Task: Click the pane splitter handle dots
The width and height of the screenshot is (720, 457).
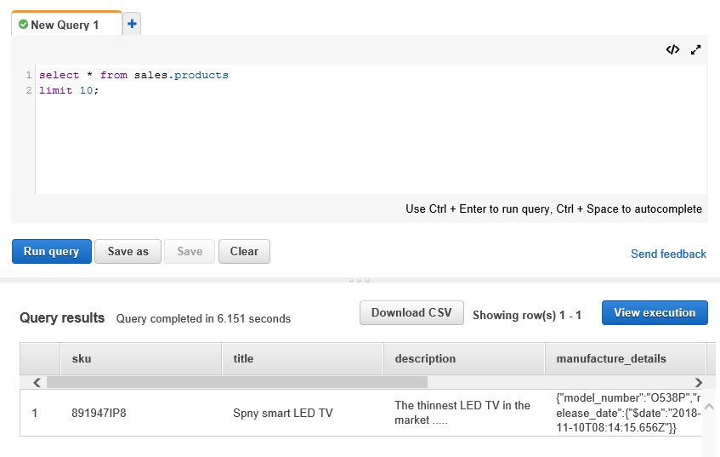Action: (360, 280)
